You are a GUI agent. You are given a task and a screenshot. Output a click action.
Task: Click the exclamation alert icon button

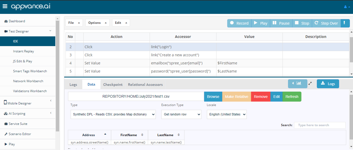(345, 23)
